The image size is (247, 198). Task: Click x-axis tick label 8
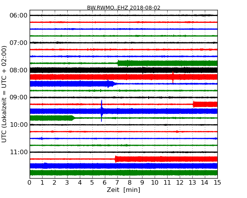(x=130, y=183)
